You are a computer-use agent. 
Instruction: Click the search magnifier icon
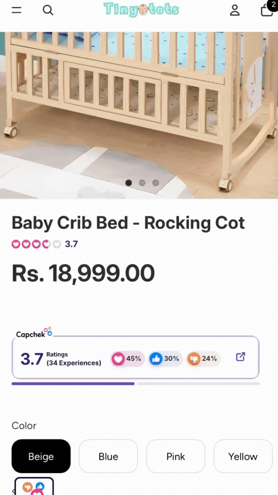point(48,10)
